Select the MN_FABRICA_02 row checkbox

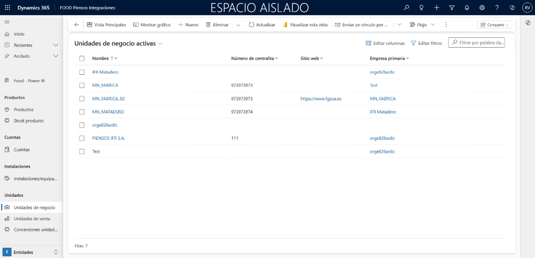pyautogui.click(x=82, y=99)
